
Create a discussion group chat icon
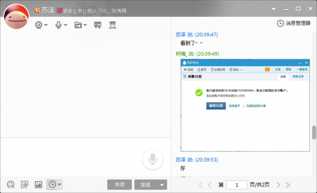[98, 25]
